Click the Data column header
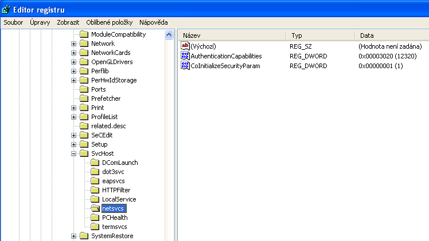 [390, 35]
